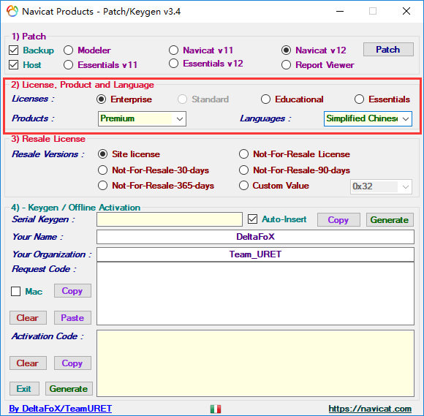Select the Modeler radio option
The image size is (424, 416).
69,50
